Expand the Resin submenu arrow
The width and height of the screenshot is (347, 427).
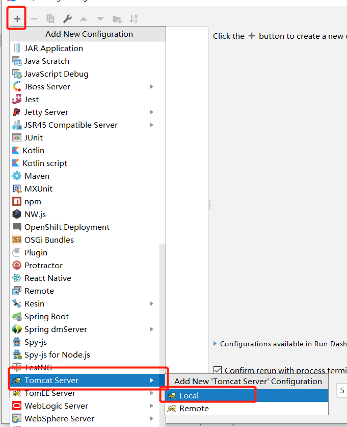click(151, 303)
